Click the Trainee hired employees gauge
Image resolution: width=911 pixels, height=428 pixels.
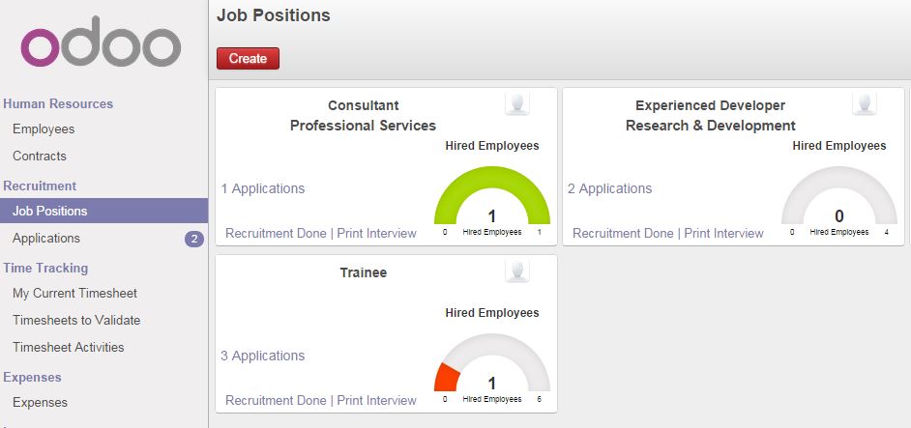coord(492,362)
